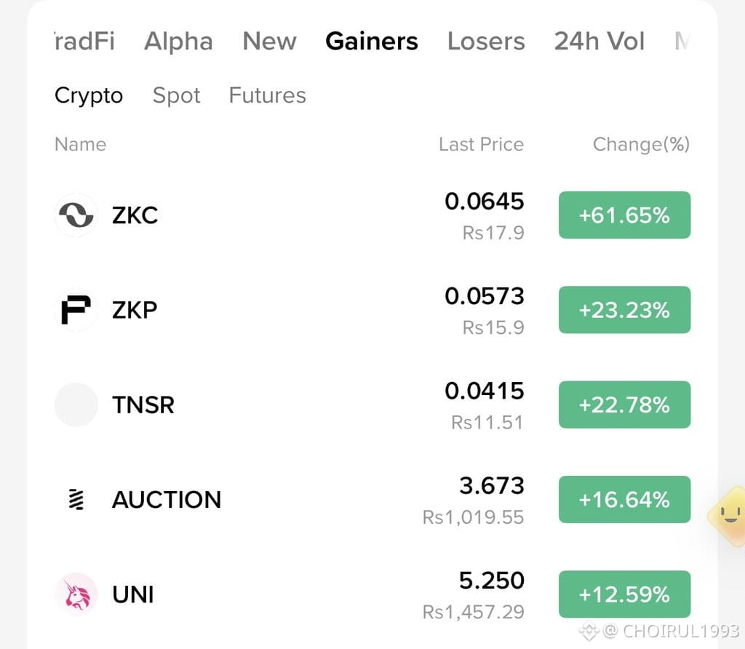The width and height of the screenshot is (745, 649).
Task: Tap the UNI unicorn logo icon
Action: point(76,594)
